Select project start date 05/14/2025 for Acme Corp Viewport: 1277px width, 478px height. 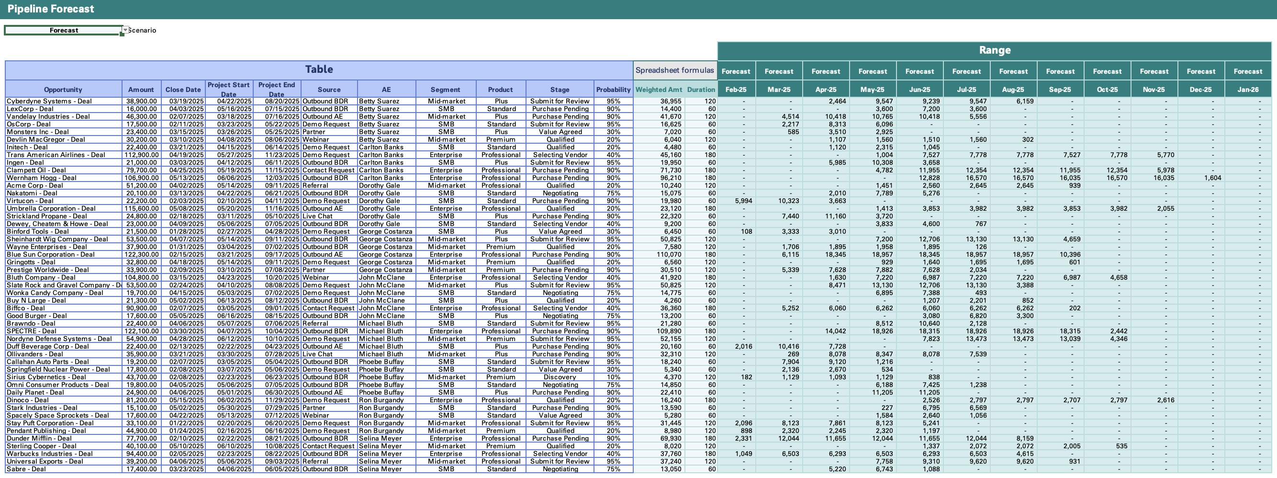[x=228, y=185]
